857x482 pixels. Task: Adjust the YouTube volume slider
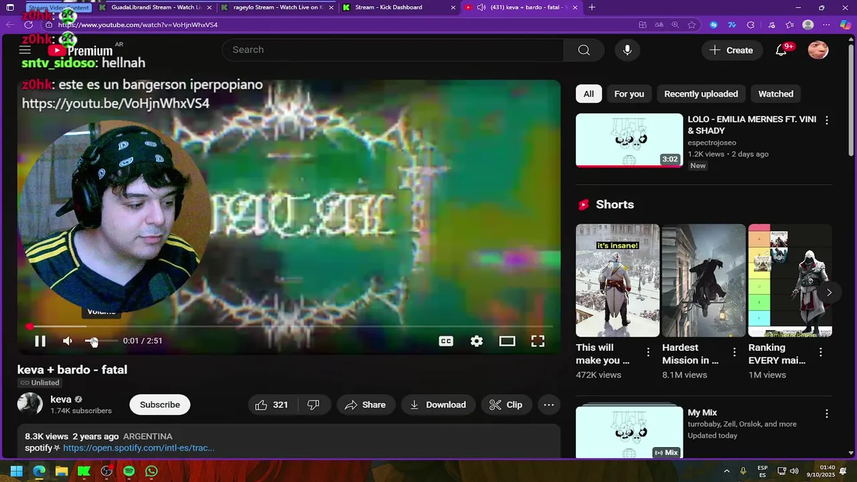click(101, 341)
